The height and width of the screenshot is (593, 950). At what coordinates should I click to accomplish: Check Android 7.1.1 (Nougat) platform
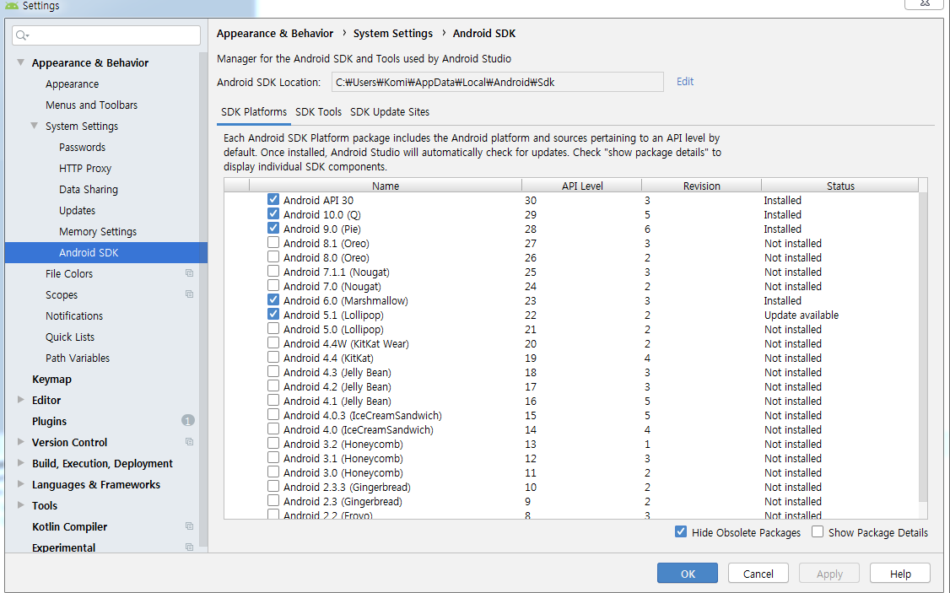pos(273,272)
